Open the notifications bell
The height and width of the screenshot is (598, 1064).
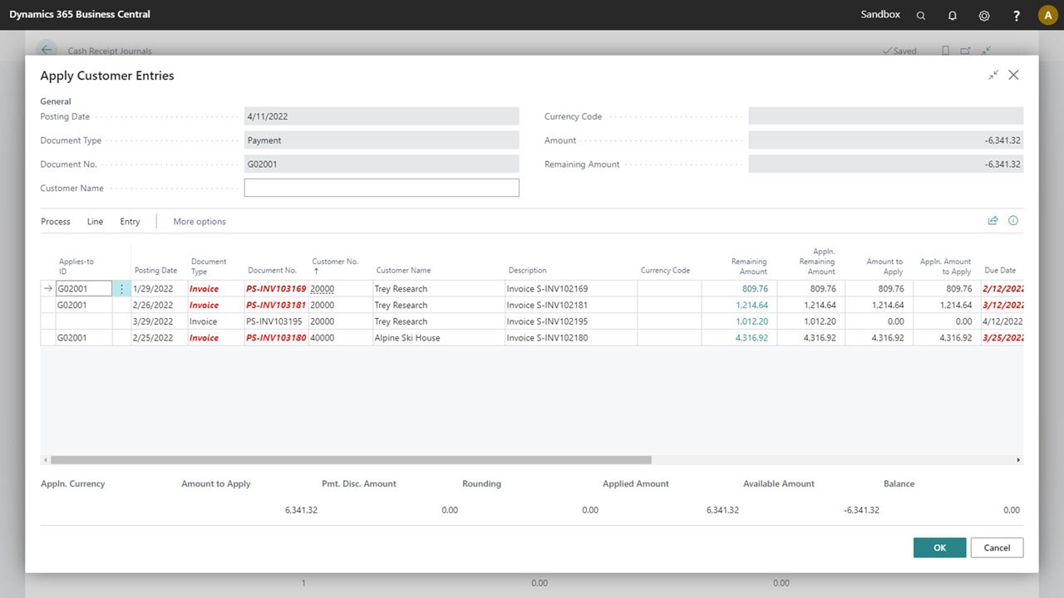point(953,15)
